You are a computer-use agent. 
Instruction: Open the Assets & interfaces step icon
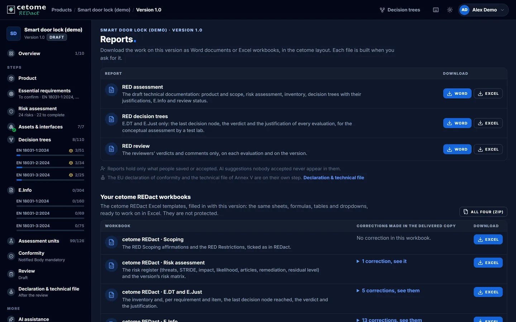11,127
